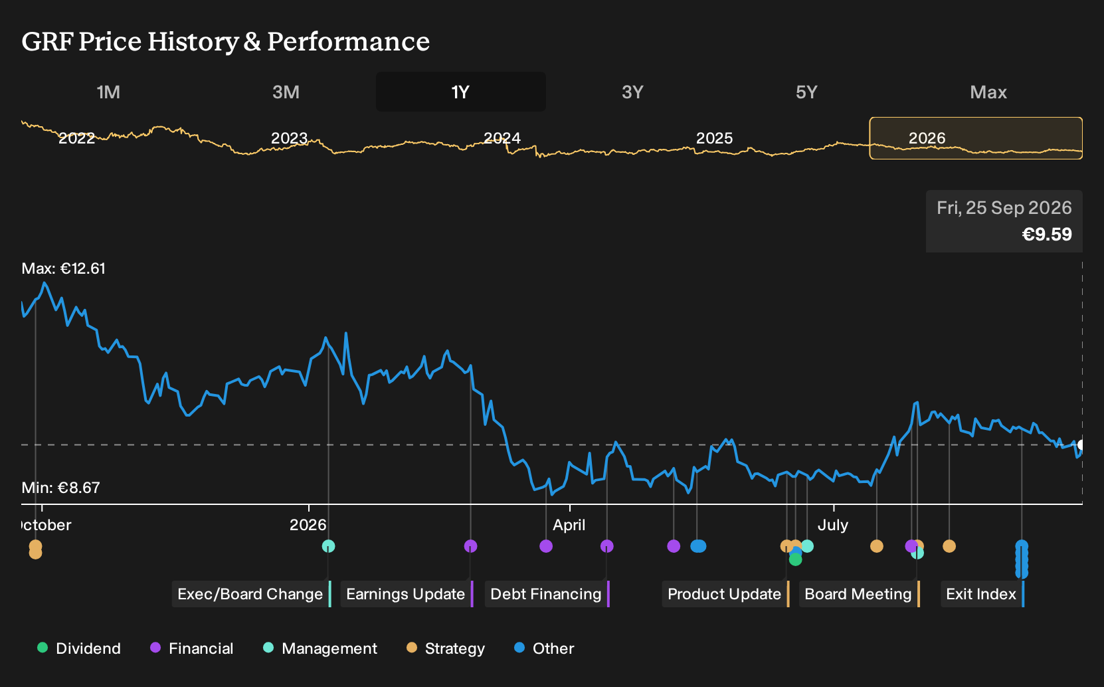Jump to 2025 in the overview chart

coord(714,138)
